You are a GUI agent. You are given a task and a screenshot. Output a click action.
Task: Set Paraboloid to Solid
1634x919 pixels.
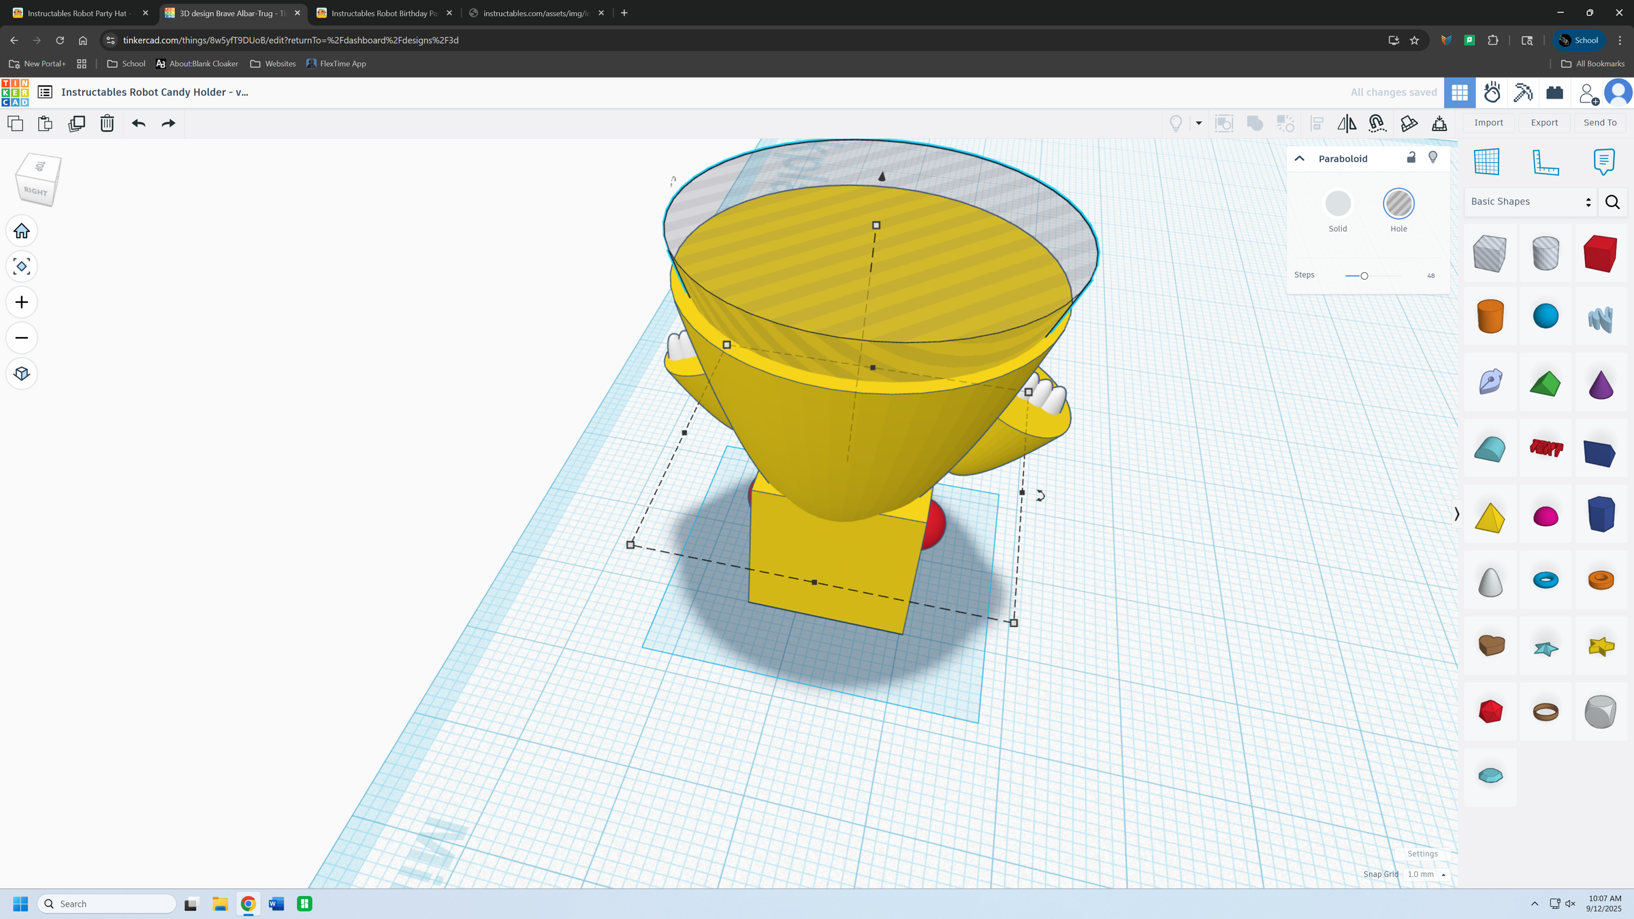pyautogui.click(x=1338, y=204)
